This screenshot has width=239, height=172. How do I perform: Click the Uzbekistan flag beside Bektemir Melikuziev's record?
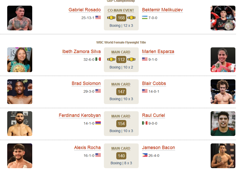click(145, 18)
